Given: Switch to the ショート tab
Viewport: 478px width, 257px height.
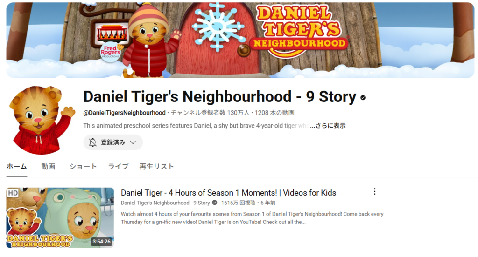Looking at the screenshot, I should coord(83,166).
